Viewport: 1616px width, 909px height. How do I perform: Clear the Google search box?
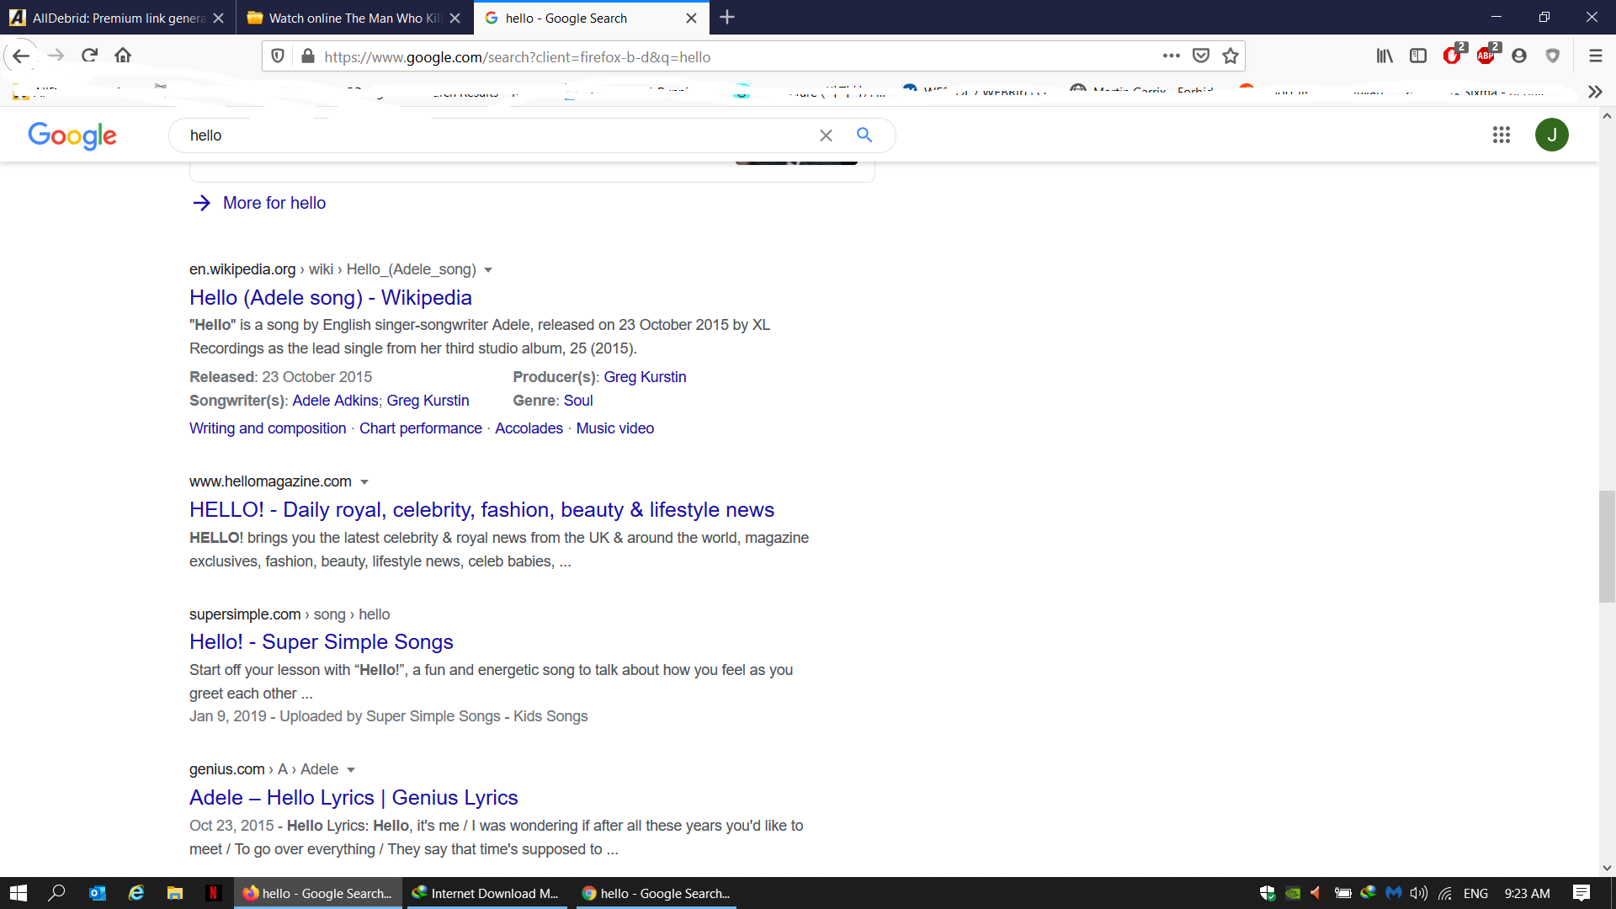tap(826, 136)
